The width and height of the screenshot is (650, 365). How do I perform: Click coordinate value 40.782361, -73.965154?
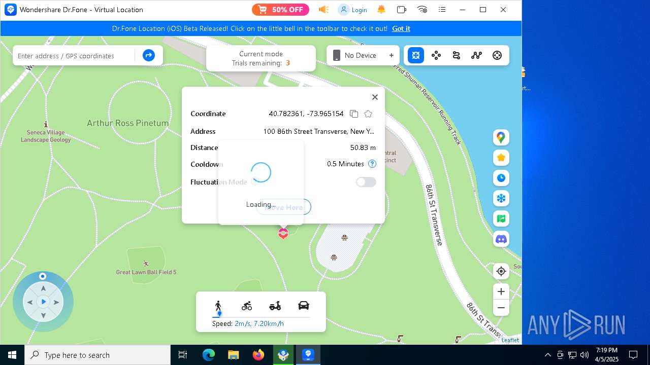pyautogui.click(x=306, y=114)
